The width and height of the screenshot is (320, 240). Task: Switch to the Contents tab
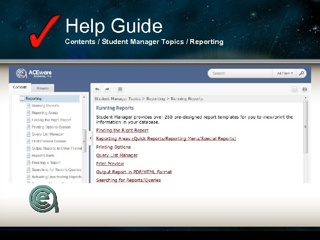tap(20, 88)
